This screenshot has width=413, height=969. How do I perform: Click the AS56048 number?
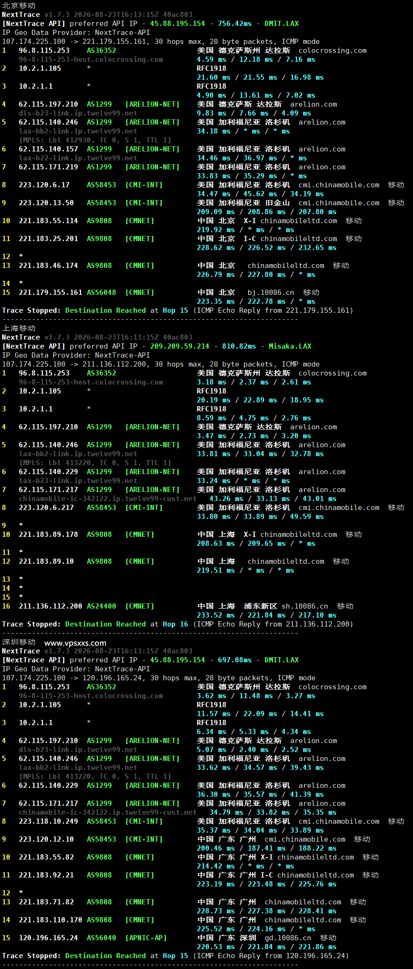101,292
